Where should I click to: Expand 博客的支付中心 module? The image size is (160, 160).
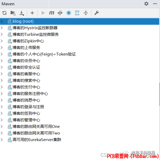click(x=2, y=87)
